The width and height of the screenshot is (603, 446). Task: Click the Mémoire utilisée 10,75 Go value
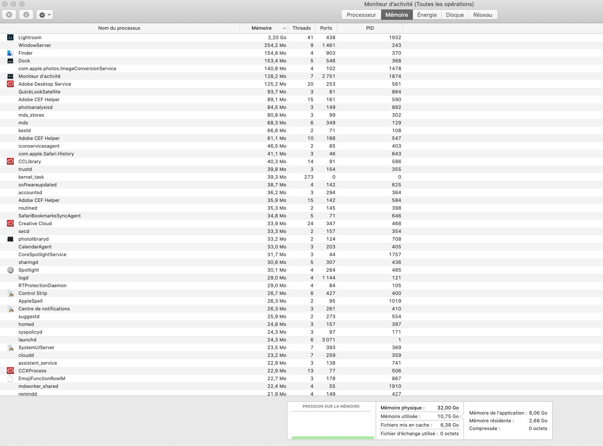tap(448, 416)
